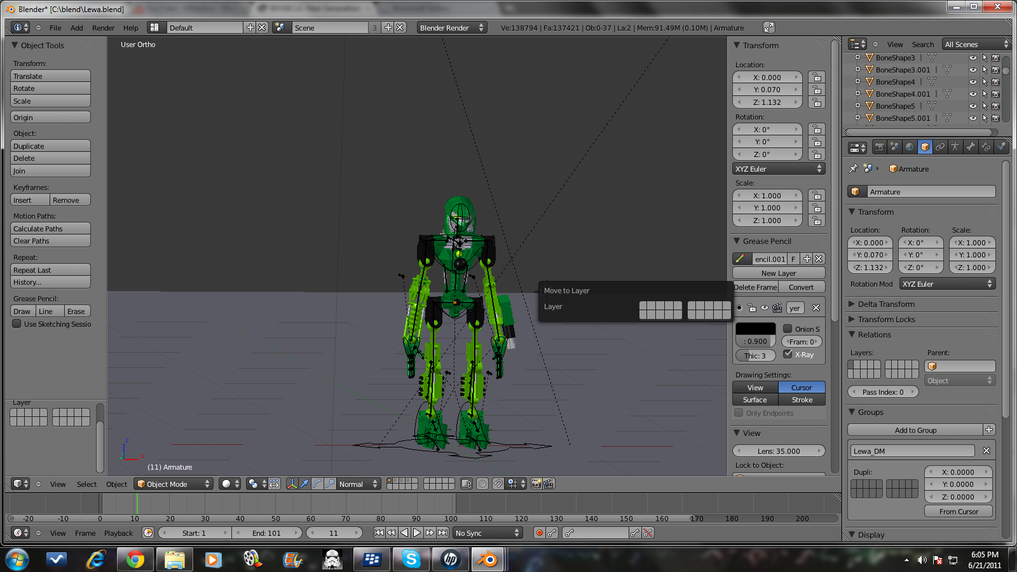Click the translate manipulator arrow icon

coord(304,484)
